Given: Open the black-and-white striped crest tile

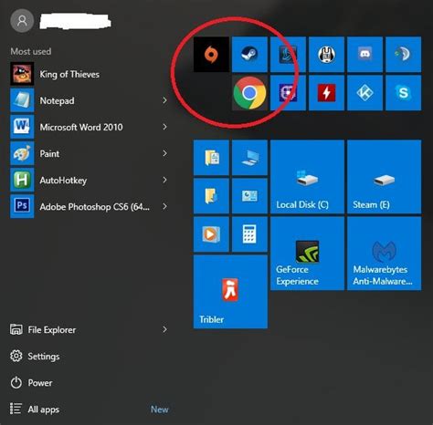Looking at the screenshot, I should (326, 55).
